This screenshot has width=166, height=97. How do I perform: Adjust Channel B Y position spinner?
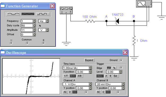123,88
